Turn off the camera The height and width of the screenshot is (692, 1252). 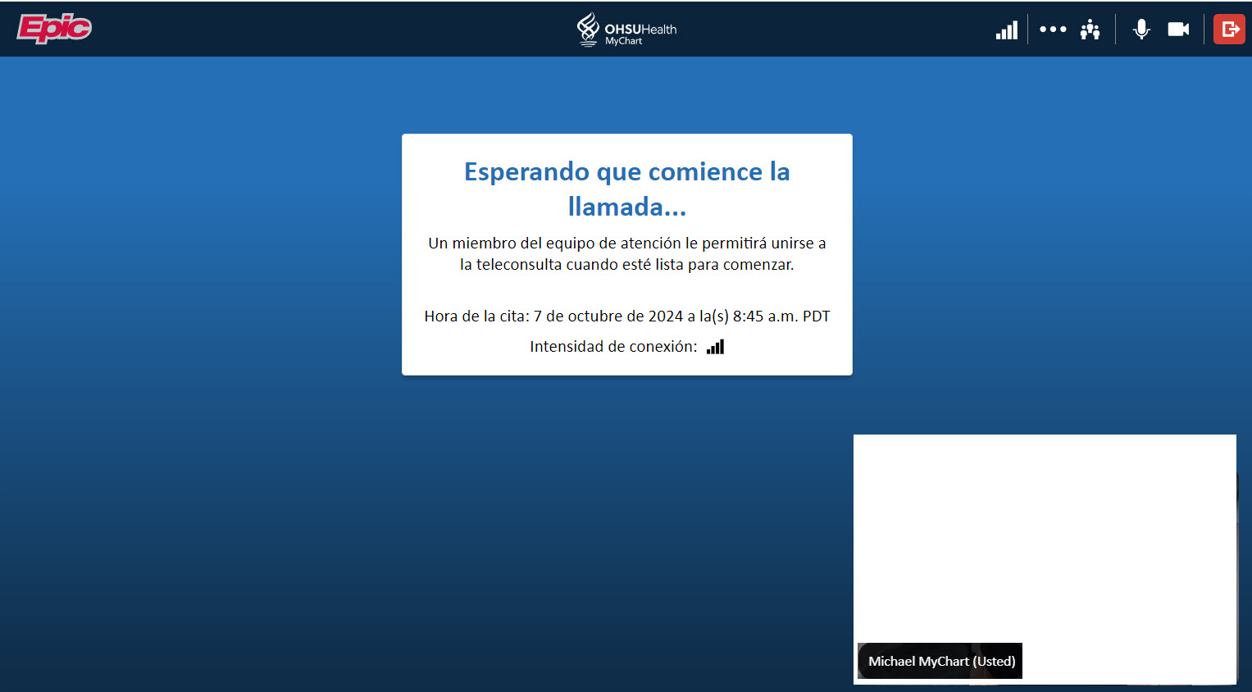tap(1178, 30)
